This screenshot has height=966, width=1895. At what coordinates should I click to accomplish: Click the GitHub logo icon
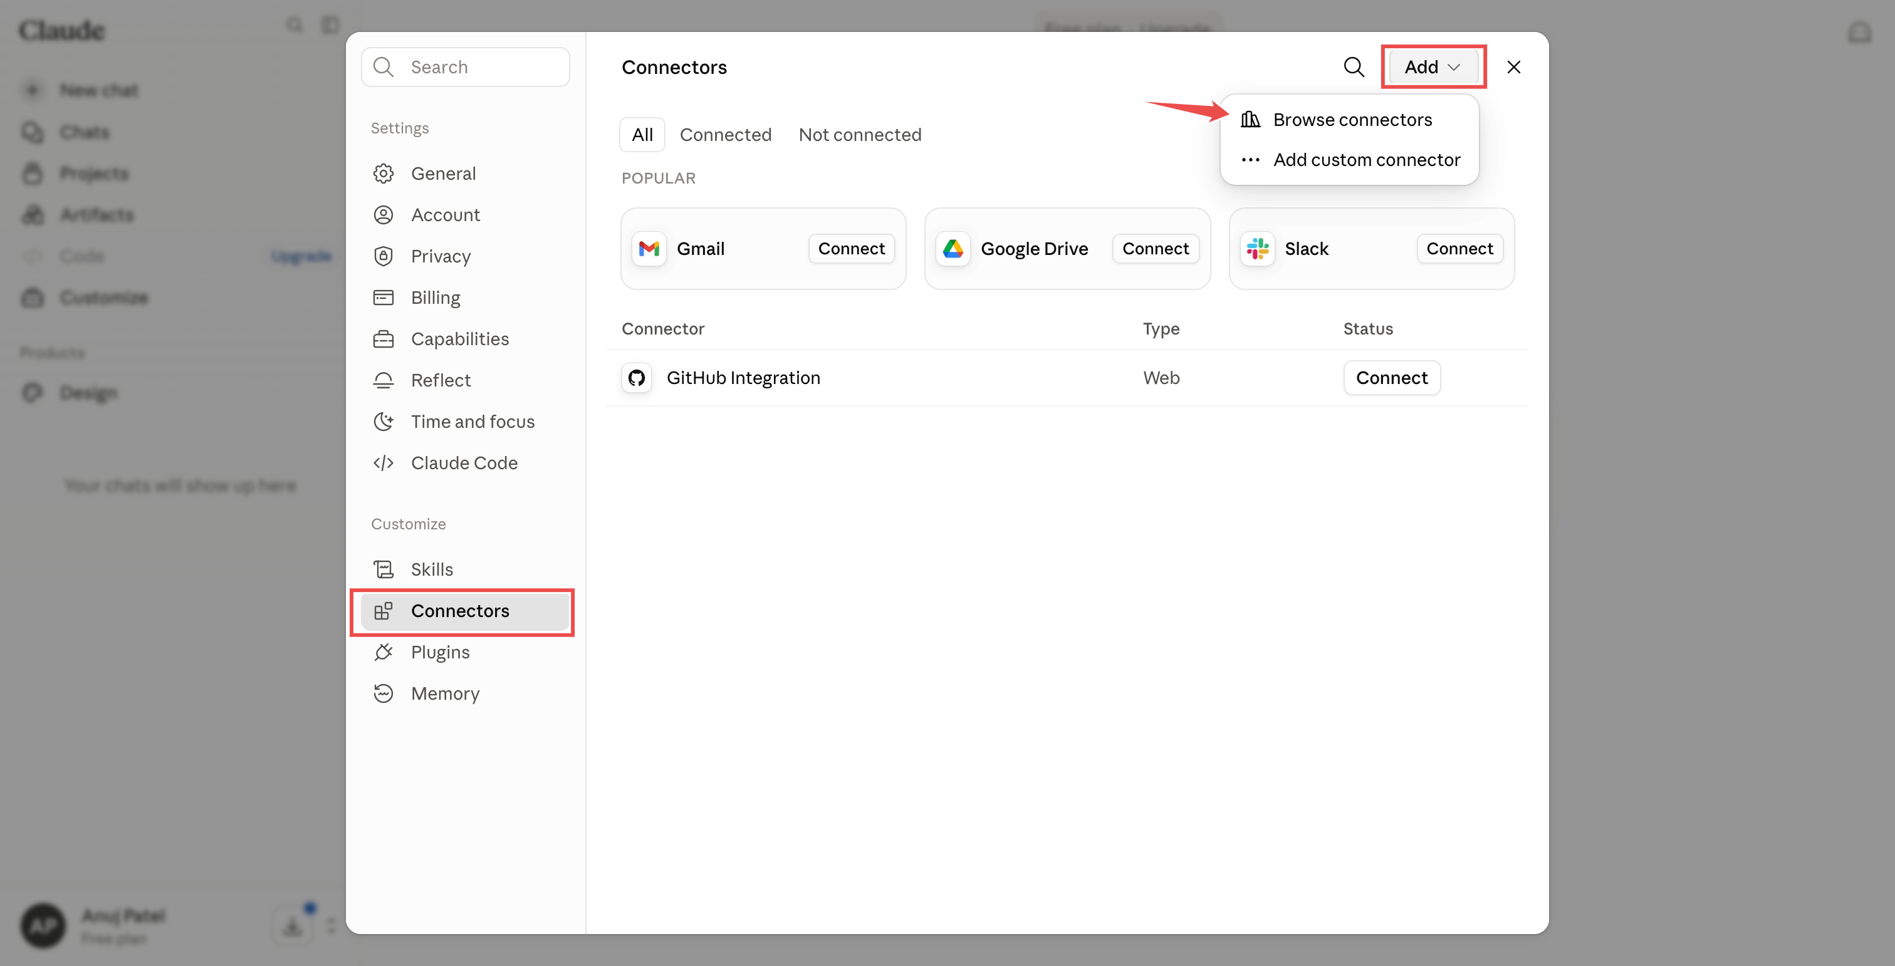coord(636,378)
